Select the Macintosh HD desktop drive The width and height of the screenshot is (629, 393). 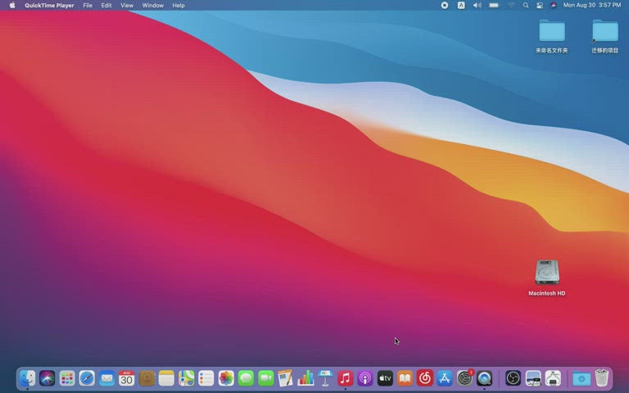547,278
